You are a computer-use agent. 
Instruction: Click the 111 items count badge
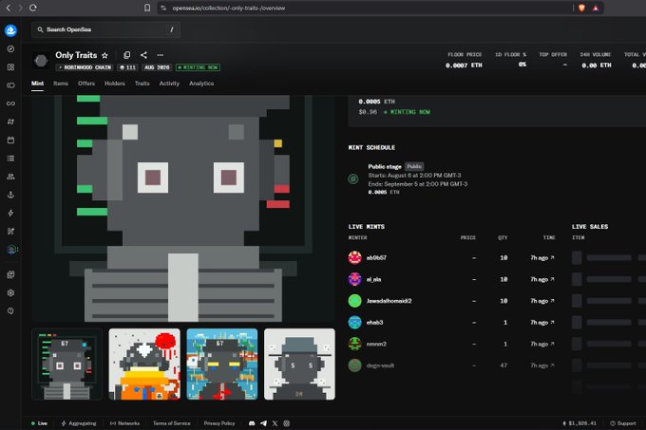click(127, 67)
